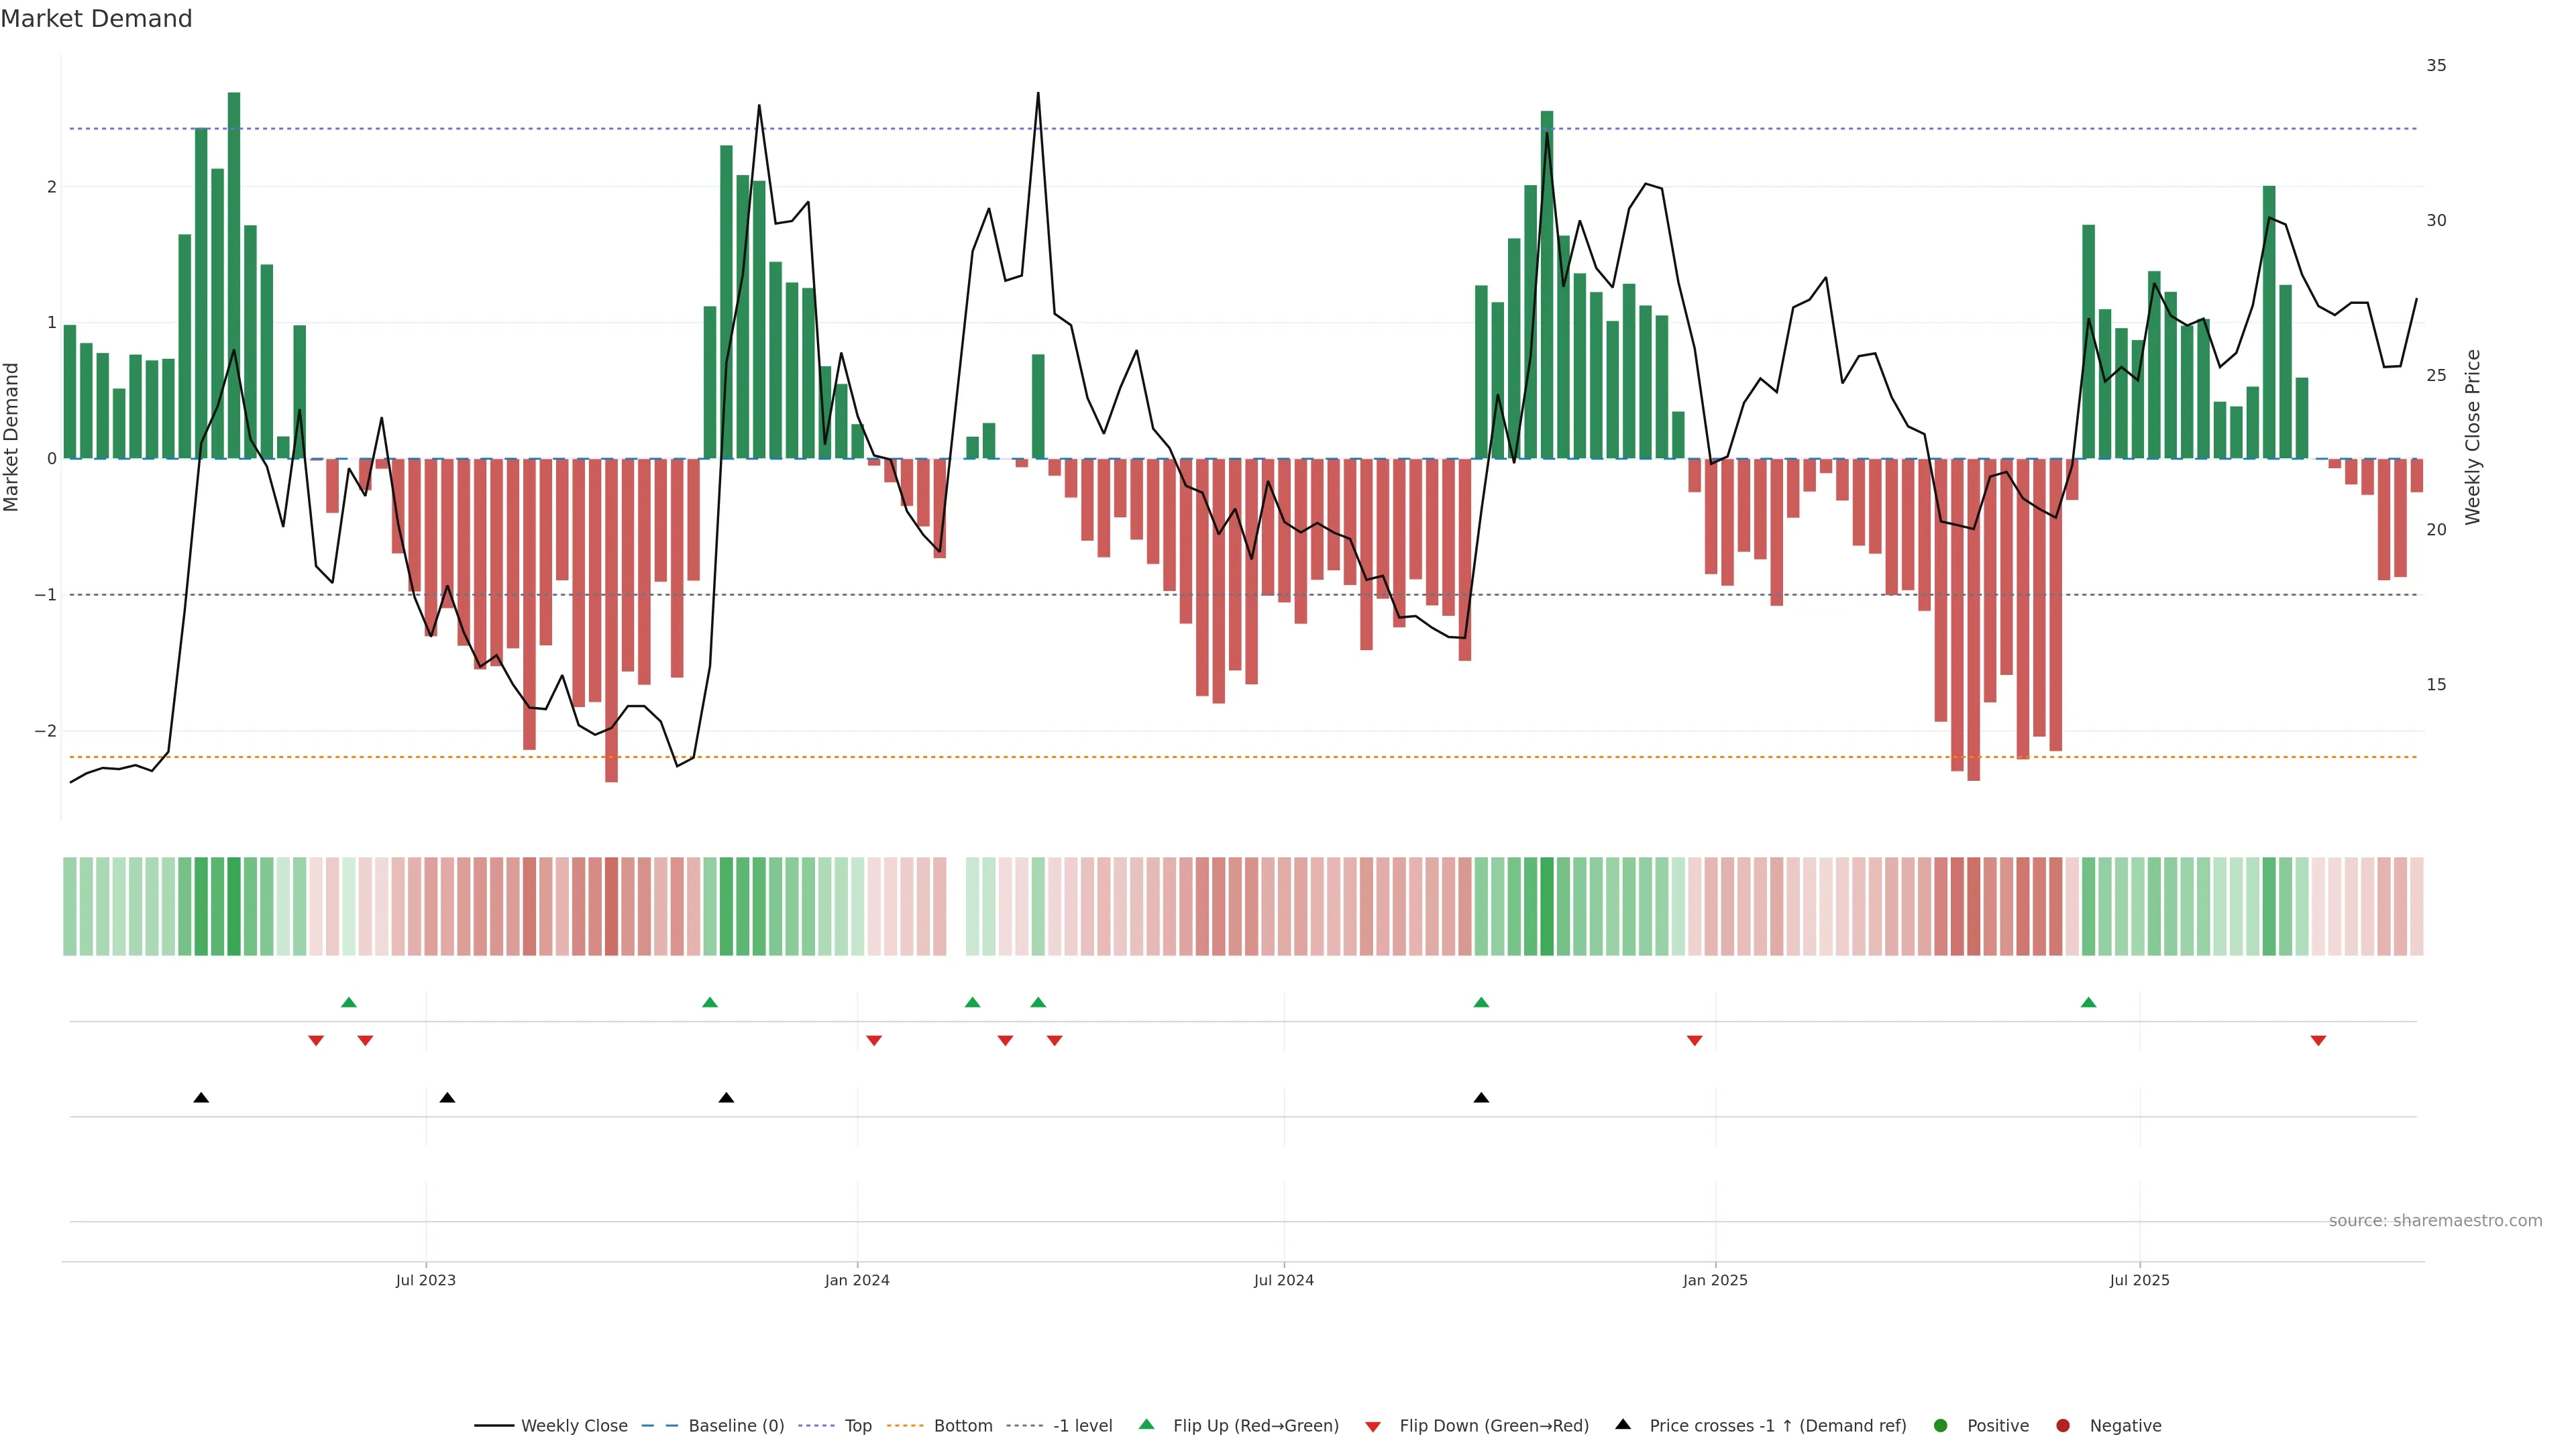Click the green Flip Up legend triangle icon
Image resolution: width=2576 pixels, height=1449 pixels.
1146,1424
